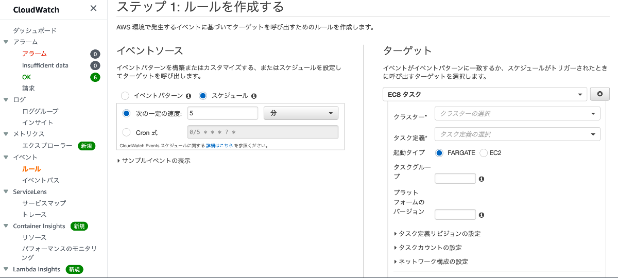Collapse the アラーム sidebar section
The width and height of the screenshot is (618, 278).
[6, 42]
